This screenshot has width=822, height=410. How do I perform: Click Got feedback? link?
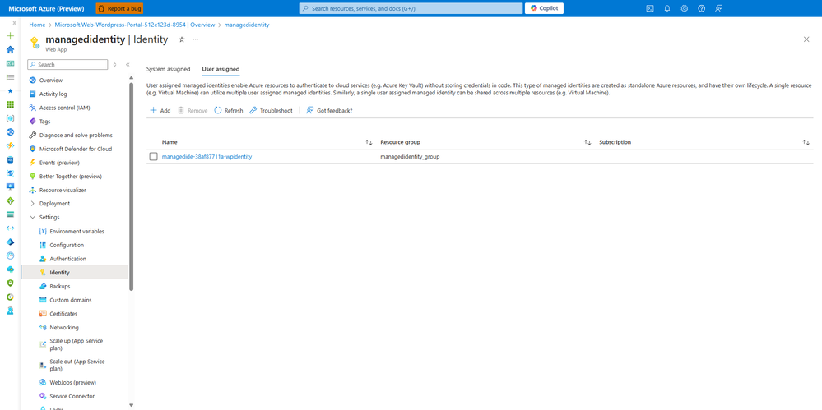328,110
